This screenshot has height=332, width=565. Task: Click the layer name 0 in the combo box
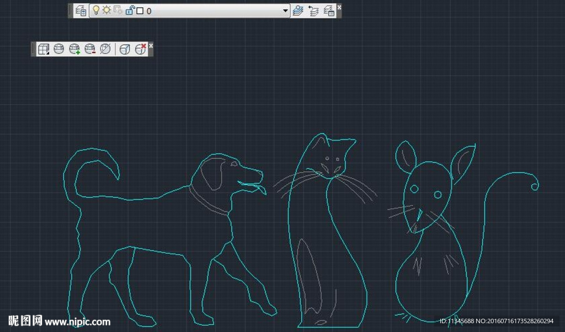149,10
